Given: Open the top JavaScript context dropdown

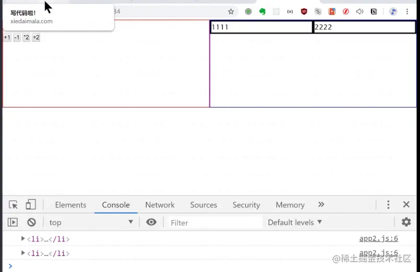Looking at the screenshot, I should (x=91, y=222).
